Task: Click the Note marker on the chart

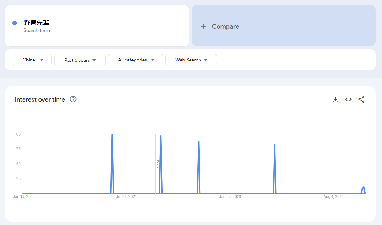Action: [158, 164]
